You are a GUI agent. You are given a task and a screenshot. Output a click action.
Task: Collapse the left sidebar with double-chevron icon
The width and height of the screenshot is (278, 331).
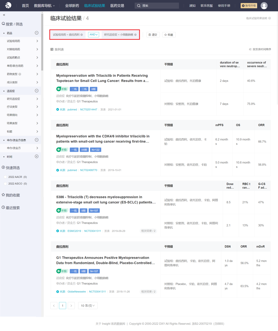pyautogui.click(x=4, y=15)
